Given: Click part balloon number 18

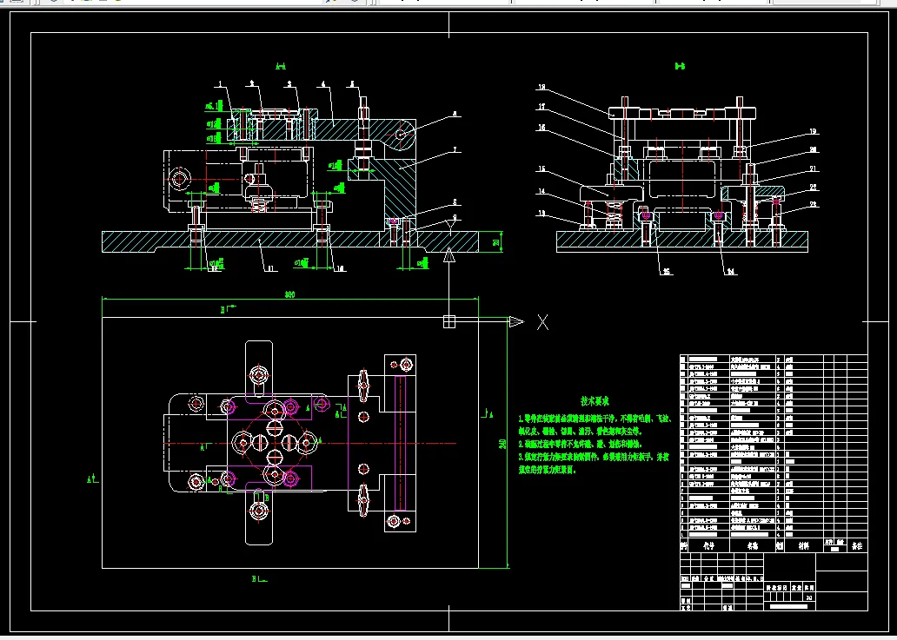Looking at the screenshot, I should tap(542, 88).
